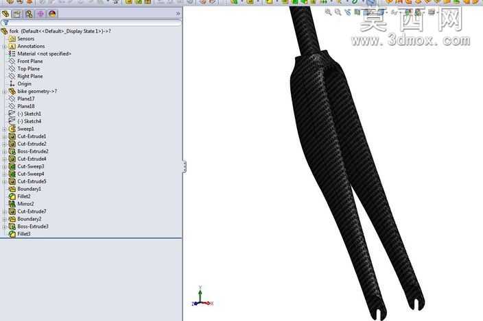Viewport: 483px width, 321px height.
Task: Select the Origin icon in tree
Action: click(x=12, y=84)
